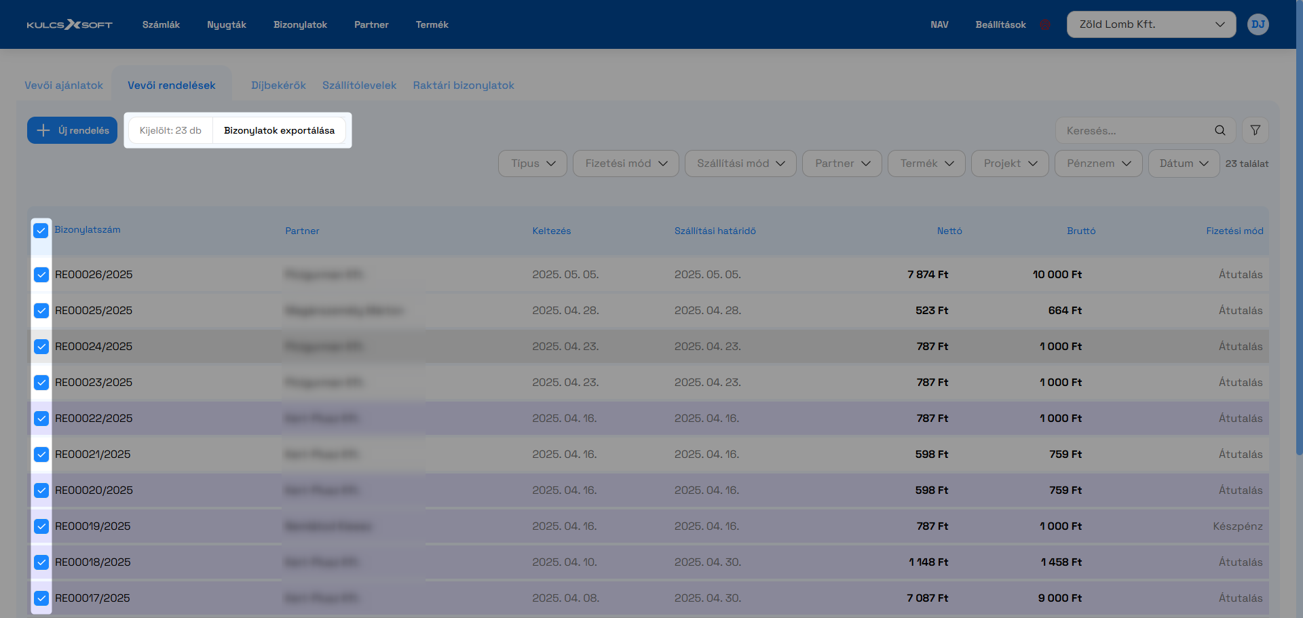Screen dimensions: 1303x618
Task: Switch to the Raktári bizonylatok tab
Action: [x=464, y=85]
